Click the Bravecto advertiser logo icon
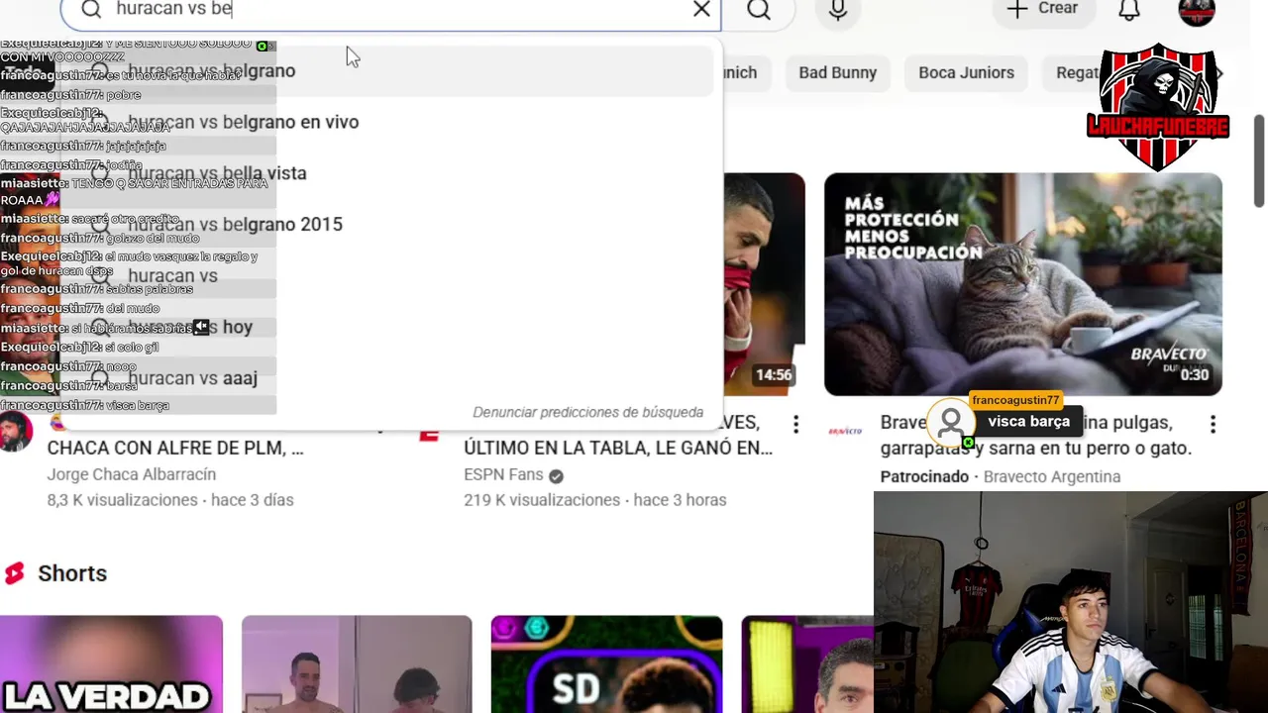The width and height of the screenshot is (1268, 713). click(x=845, y=431)
